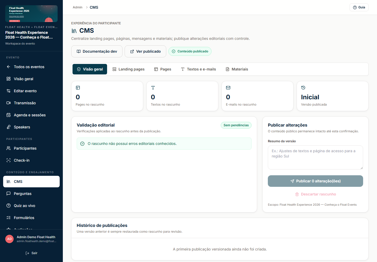Click Publicar 0 alteração(ões) button
Screen dimensions: 377x262
point(315,181)
